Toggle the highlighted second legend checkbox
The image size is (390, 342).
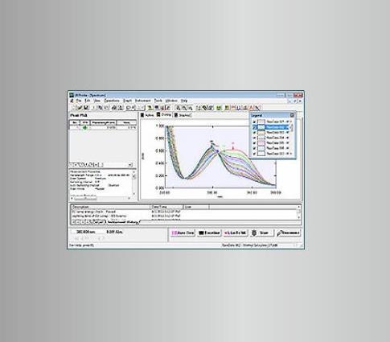coord(254,127)
